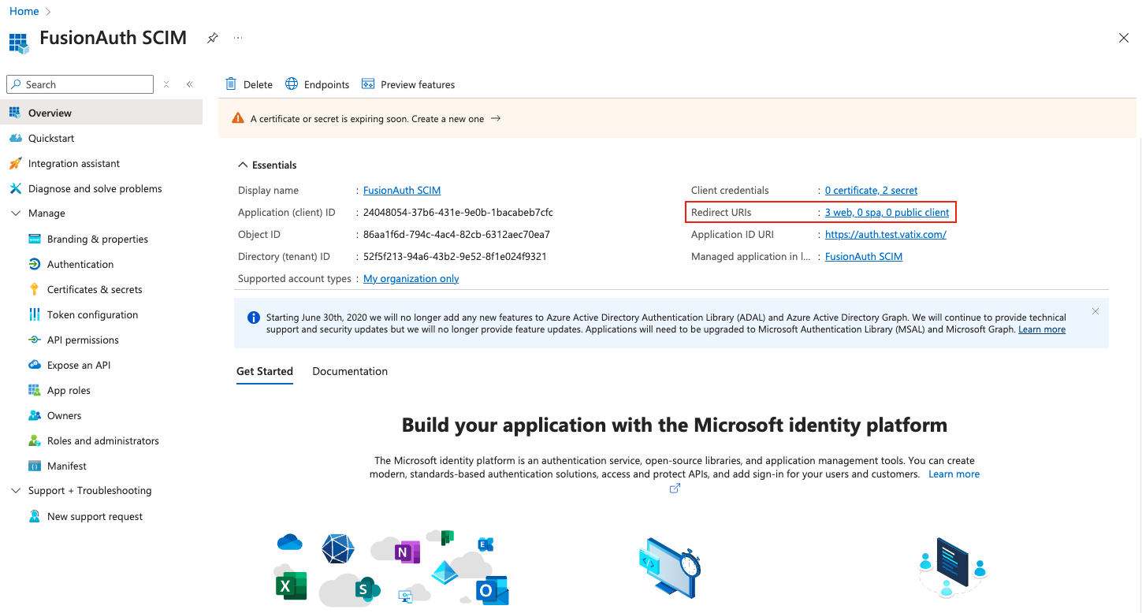Collapse the Essentials section
Viewport: 1142px width, 613px height.
point(243,165)
